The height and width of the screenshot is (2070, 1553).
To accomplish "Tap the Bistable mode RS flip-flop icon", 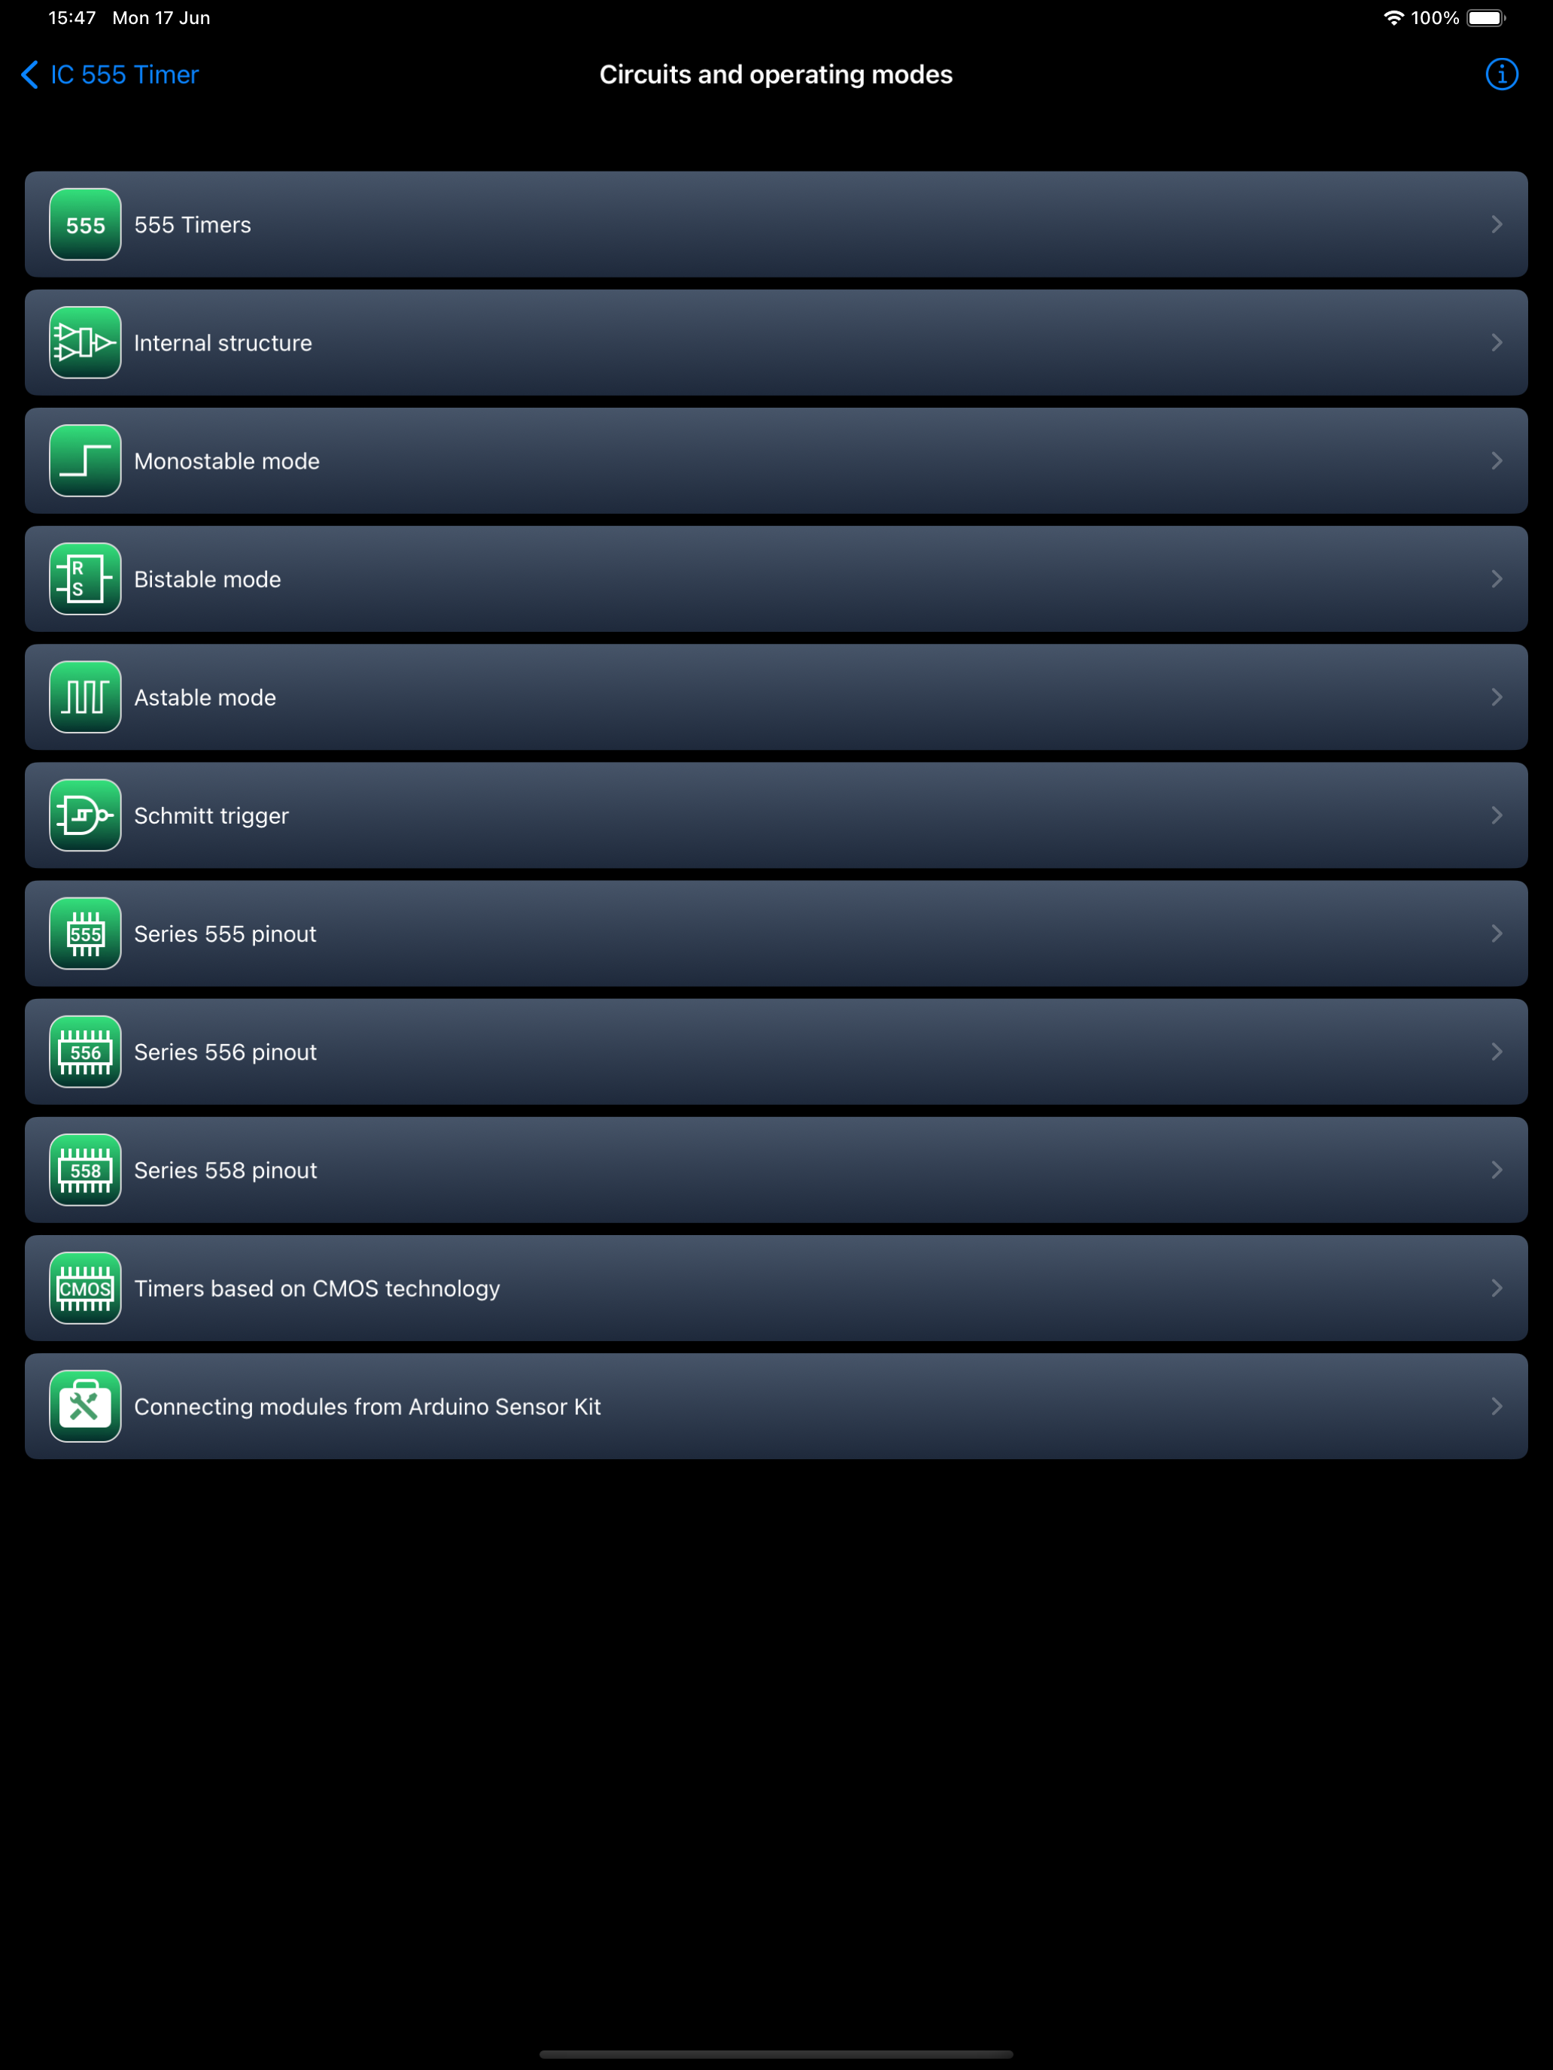I will 85,579.
